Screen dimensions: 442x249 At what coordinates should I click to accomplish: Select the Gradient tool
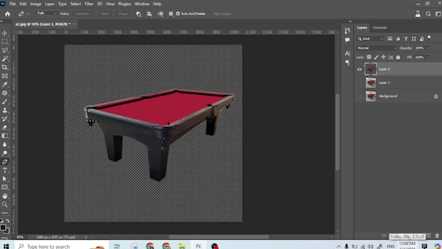click(x=5, y=136)
